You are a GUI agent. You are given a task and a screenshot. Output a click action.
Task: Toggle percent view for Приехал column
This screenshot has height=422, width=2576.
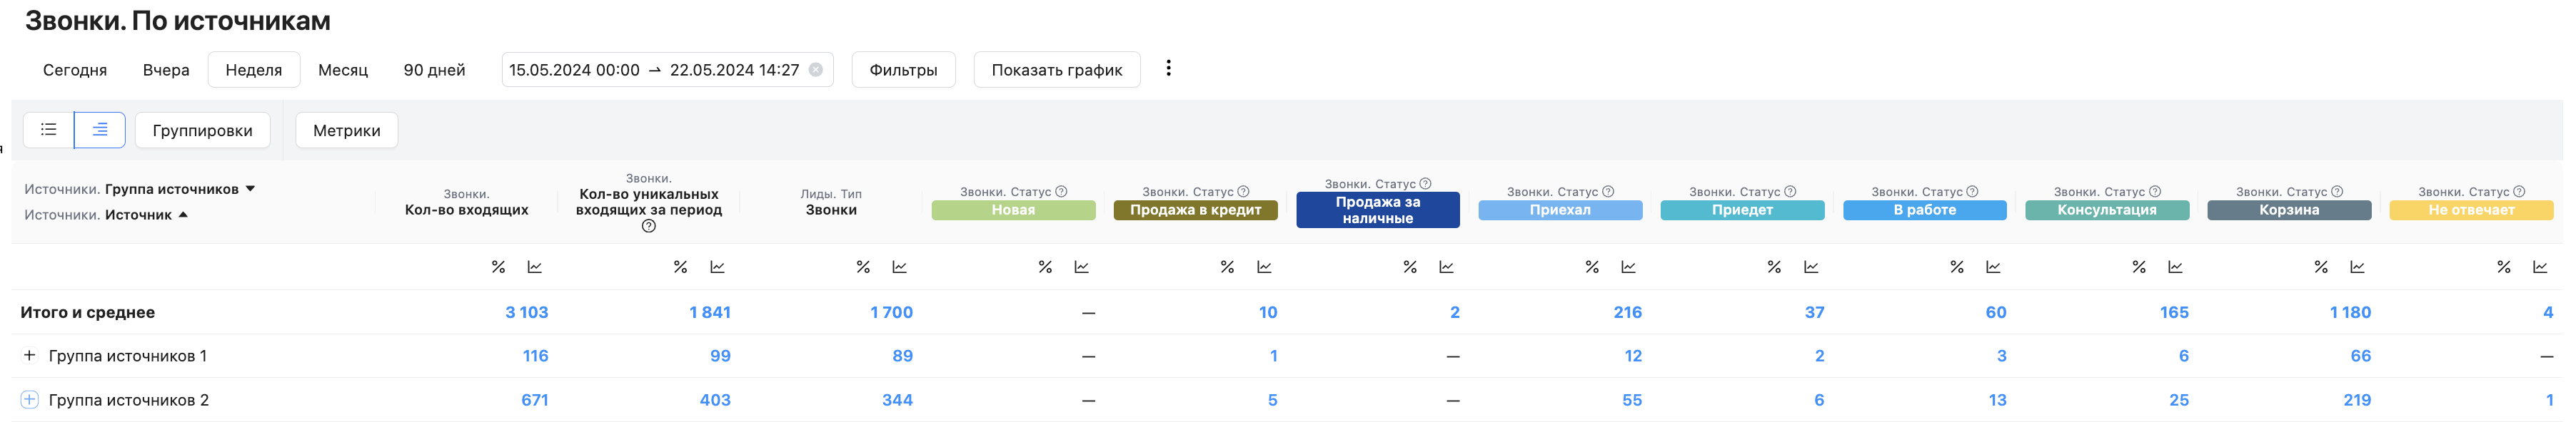click(x=1592, y=267)
